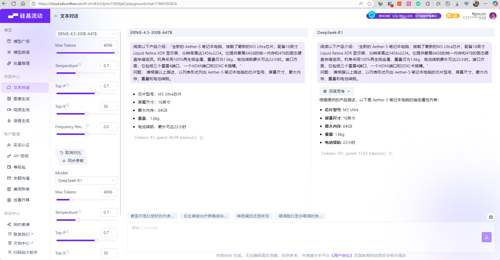
Task: Click the 同步参数 button
Action: click(73, 161)
